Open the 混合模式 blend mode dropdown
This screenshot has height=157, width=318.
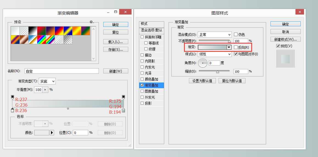point(214,35)
